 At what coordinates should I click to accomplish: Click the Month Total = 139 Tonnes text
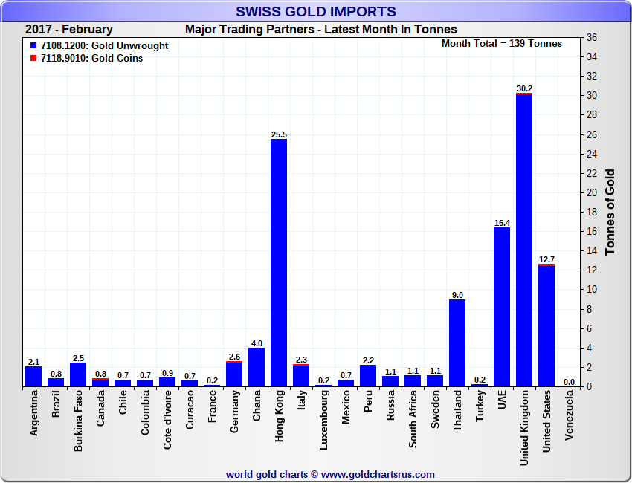(x=502, y=44)
